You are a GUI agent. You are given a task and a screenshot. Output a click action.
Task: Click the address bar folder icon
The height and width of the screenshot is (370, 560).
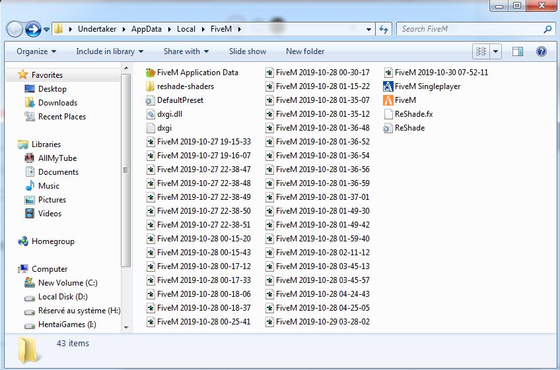click(x=58, y=29)
